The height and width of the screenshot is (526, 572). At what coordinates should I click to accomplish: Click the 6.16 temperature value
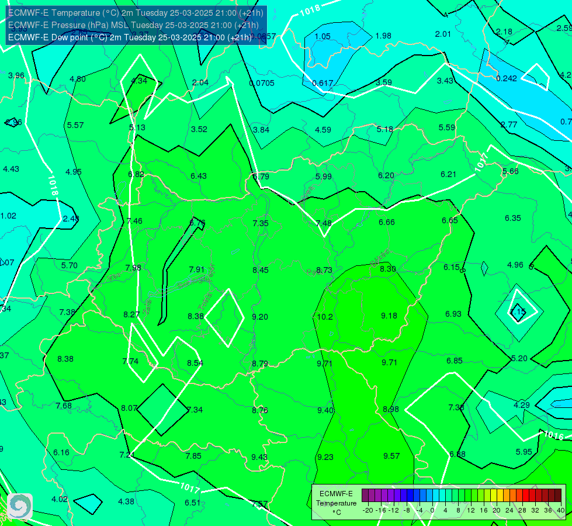[x=61, y=452]
